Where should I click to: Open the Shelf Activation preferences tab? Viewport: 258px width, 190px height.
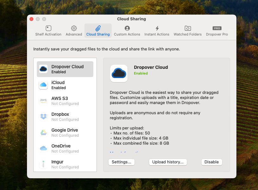click(x=48, y=31)
